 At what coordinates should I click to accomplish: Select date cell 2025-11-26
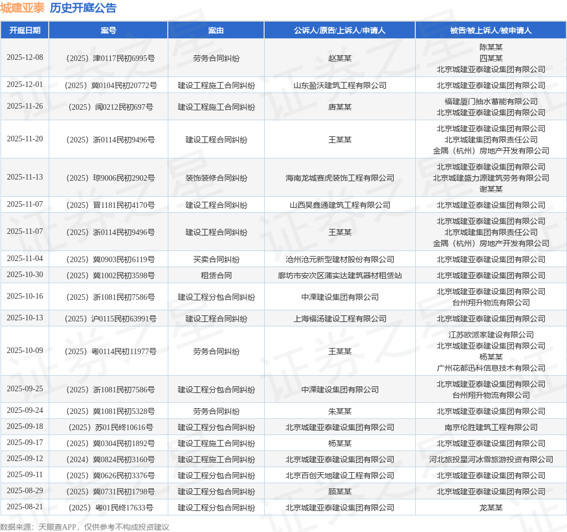pos(24,106)
